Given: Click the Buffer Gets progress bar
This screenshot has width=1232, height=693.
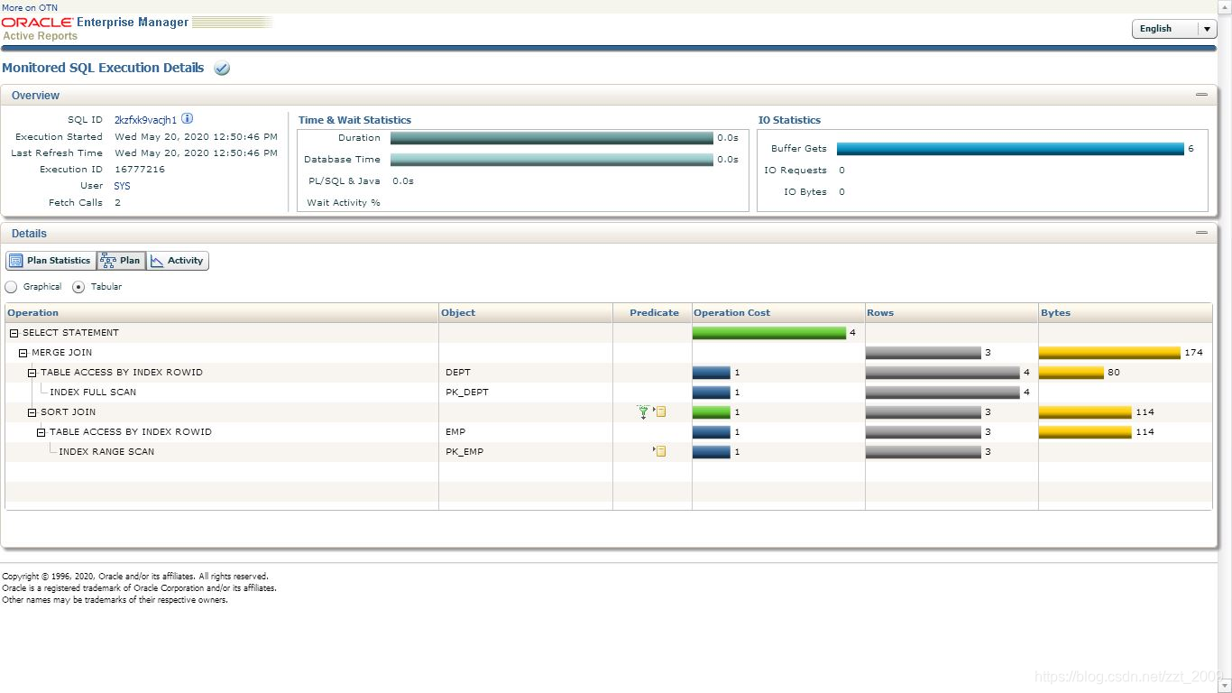Looking at the screenshot, I should tap(1010, 149).
